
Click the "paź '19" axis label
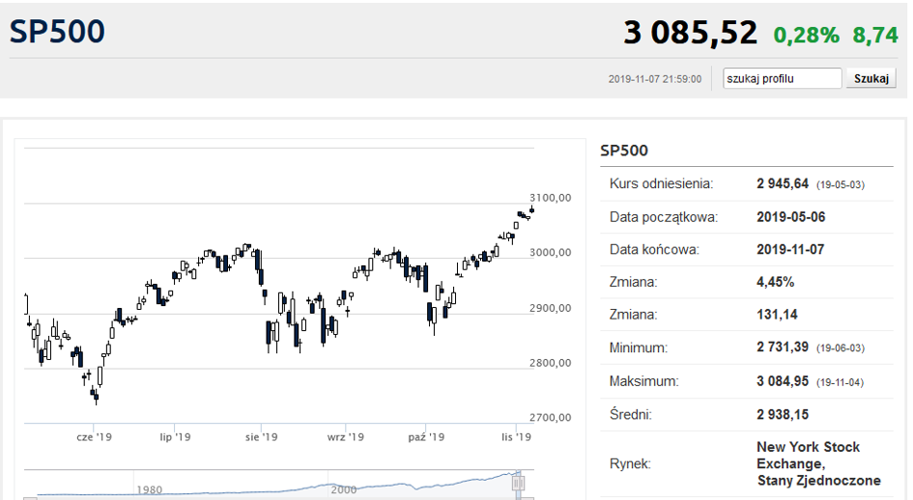[x=426, y=437]
